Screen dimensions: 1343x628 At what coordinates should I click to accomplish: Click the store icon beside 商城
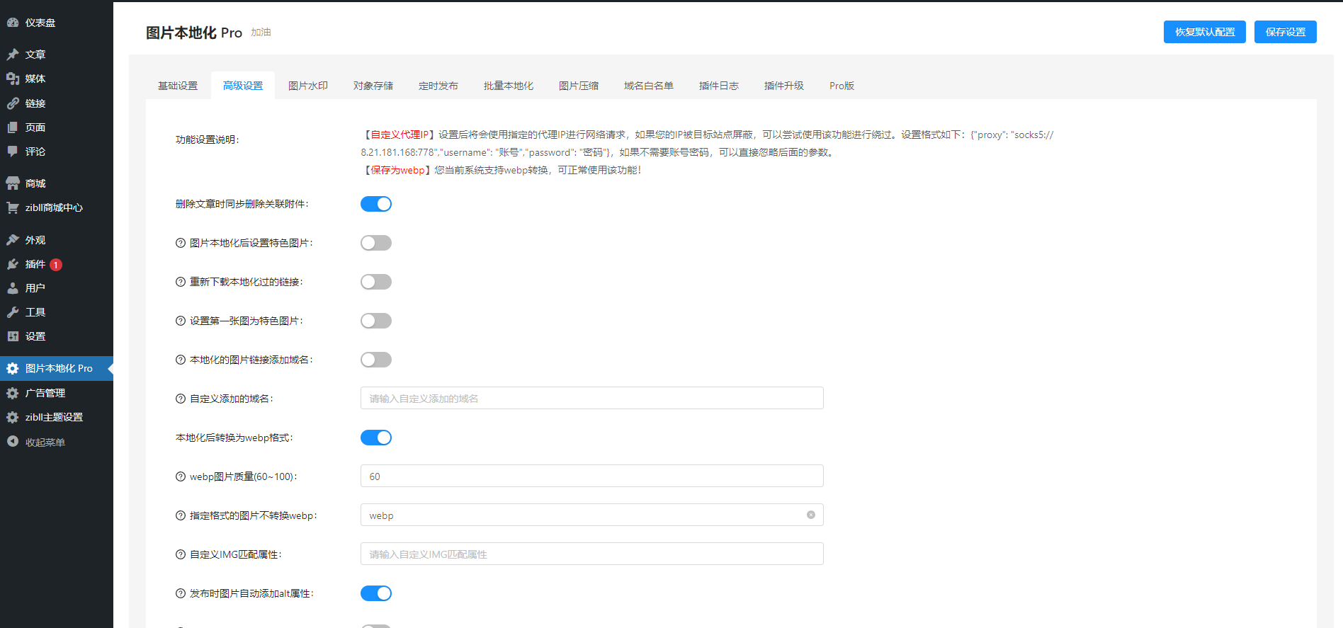pos(13,183)
